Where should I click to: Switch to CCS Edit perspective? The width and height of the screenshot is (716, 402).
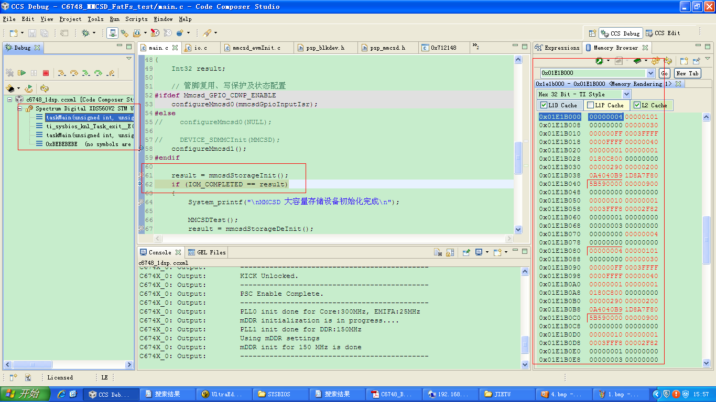[x=663, y=33]
